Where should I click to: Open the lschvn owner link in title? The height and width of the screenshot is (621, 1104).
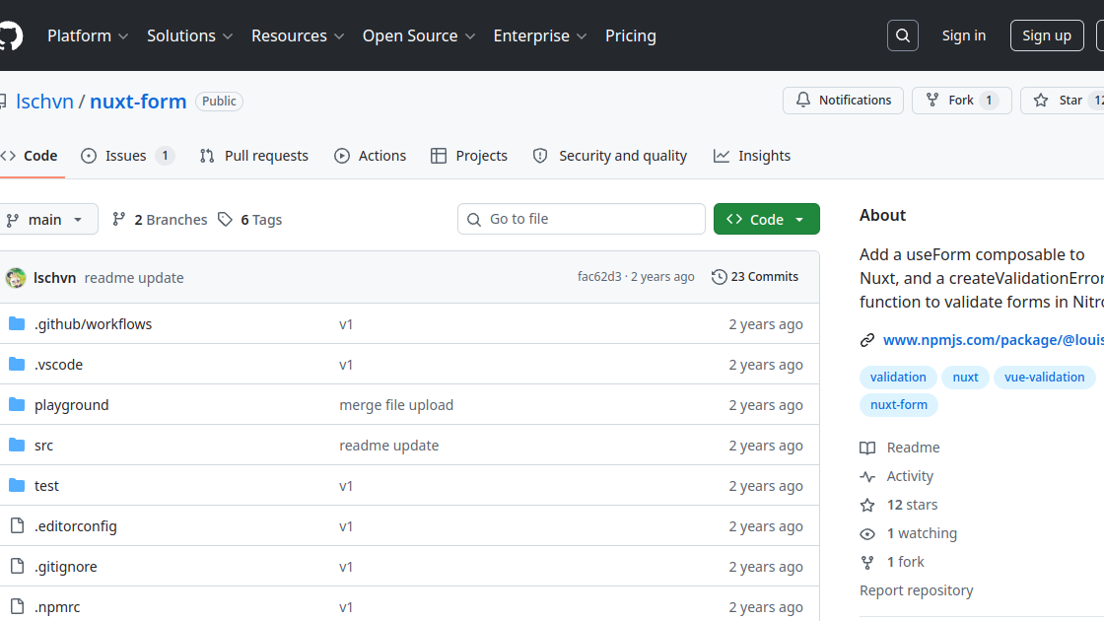(x=44, y=102)
